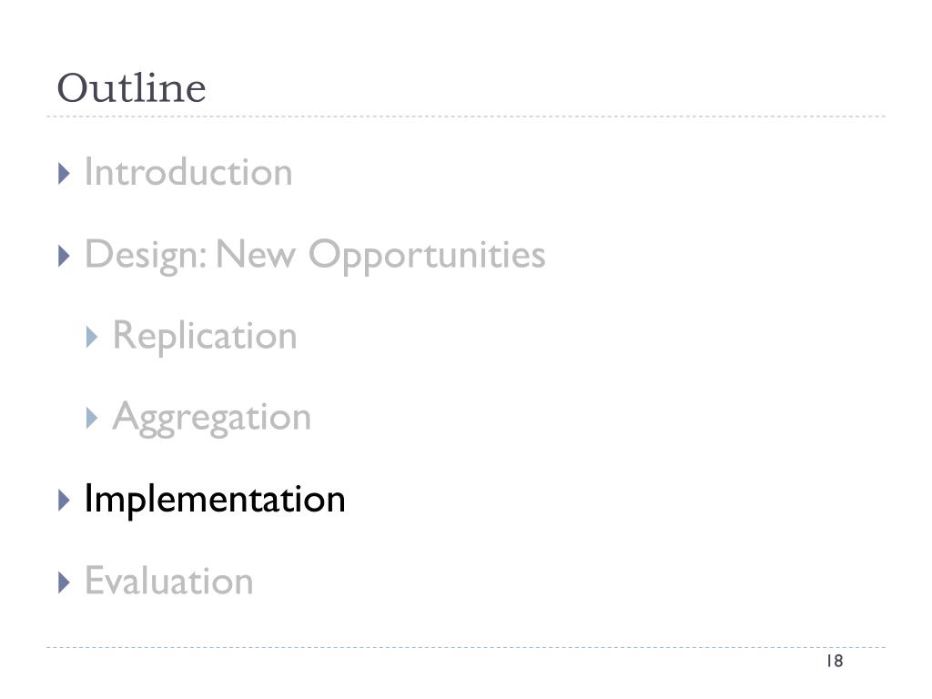Click the arrow bullet beside Implementation
Viewport: 932px width, 699px height.
tap(65, 501)
